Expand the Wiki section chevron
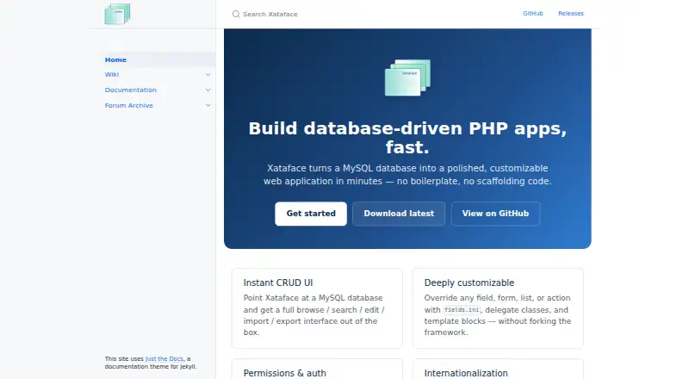The width and height of the screenshot is (689, 379). click(x=208, y=75)
